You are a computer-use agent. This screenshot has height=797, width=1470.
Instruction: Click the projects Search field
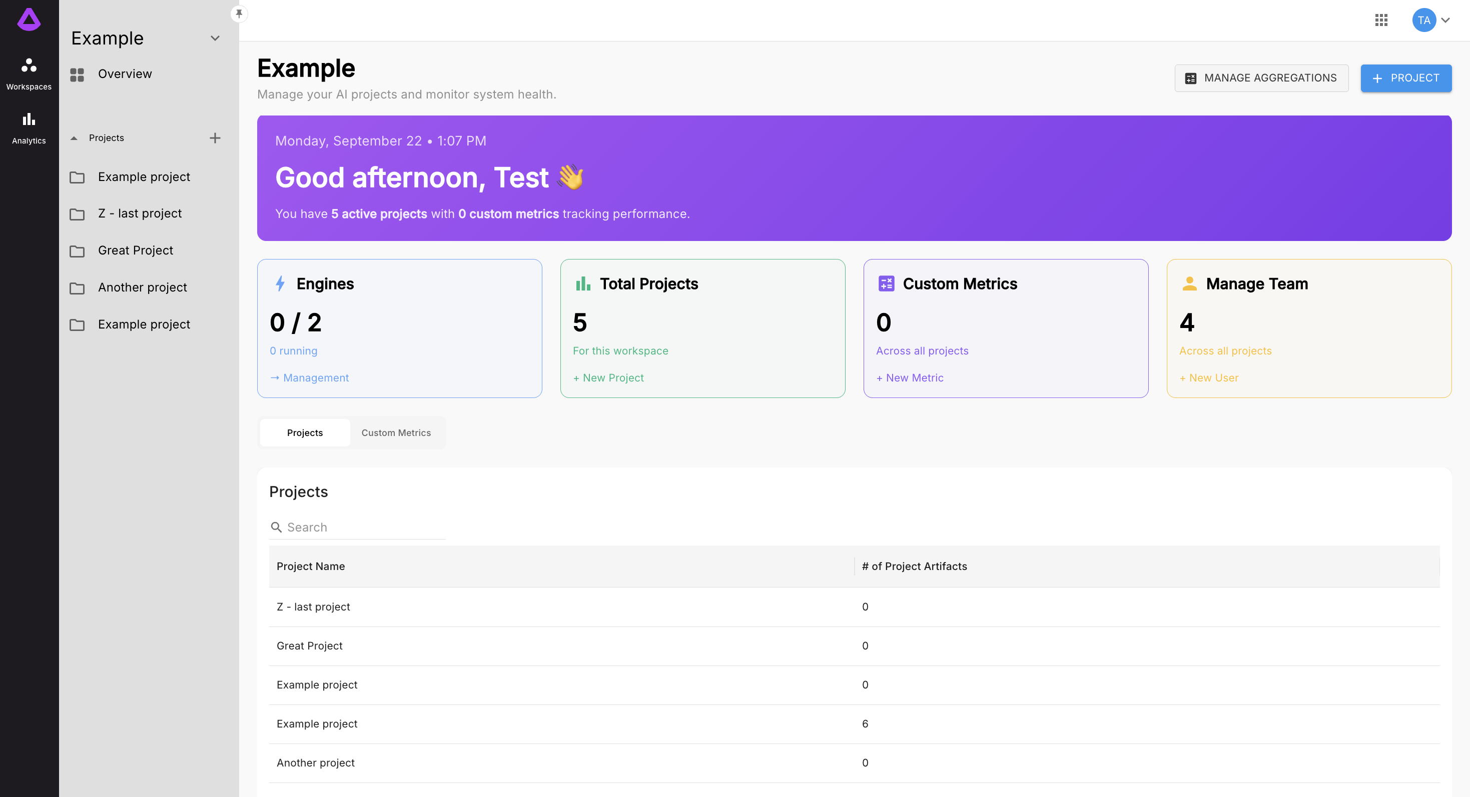click(365, 527)
